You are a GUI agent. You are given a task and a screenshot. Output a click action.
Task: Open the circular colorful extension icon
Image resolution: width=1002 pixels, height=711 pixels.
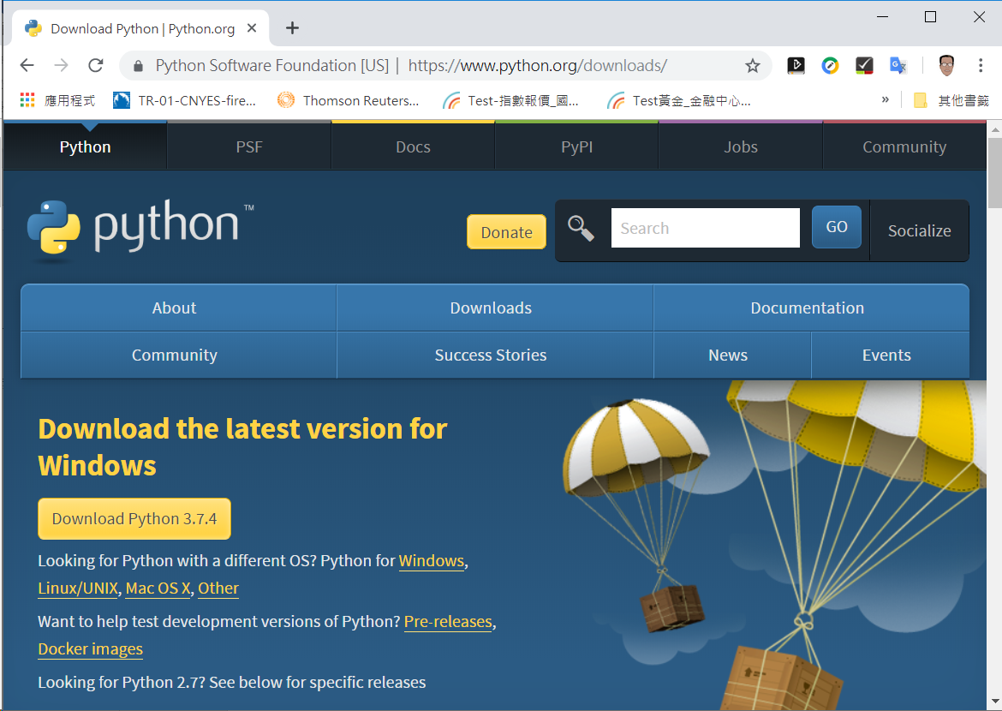click(x=830, y=65)
